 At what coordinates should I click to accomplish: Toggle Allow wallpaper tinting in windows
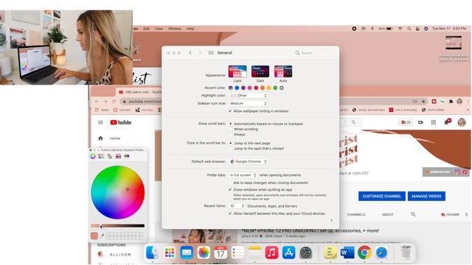(230, 111)
